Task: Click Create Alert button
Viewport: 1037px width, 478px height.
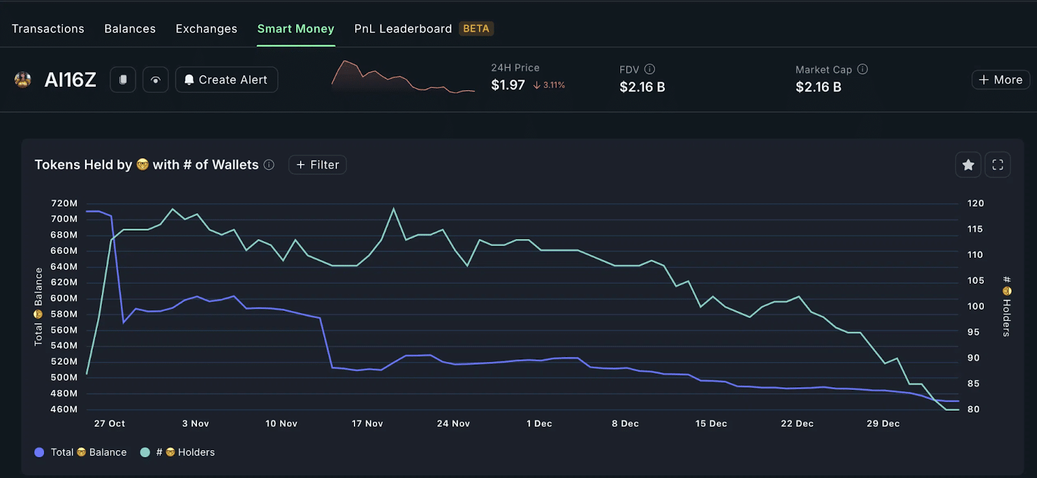Action: click(x=227, y=80)
